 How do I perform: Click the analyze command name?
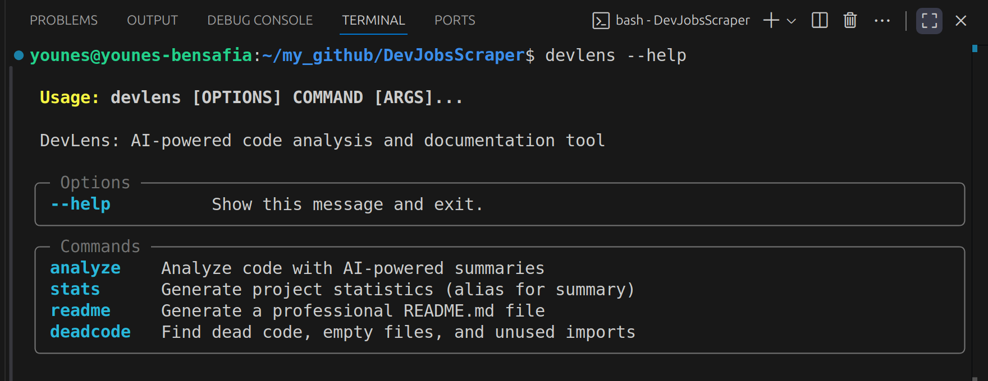(x=85, y=268)
